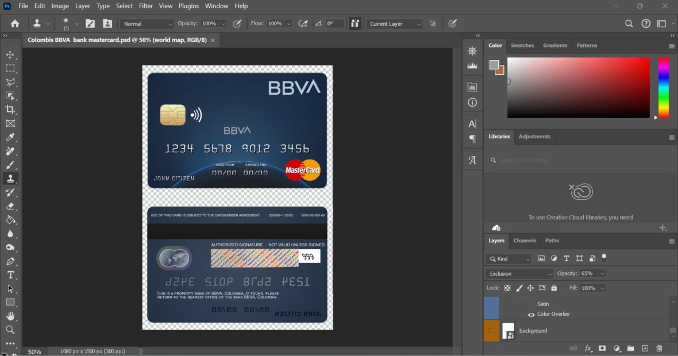678x356 pixels.
Task: Open the Normal blend mode dropdown
Action: pos(147,24)
